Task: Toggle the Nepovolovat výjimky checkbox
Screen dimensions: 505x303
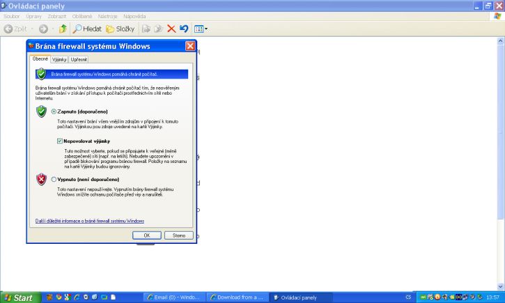Action: coord(60,141)
